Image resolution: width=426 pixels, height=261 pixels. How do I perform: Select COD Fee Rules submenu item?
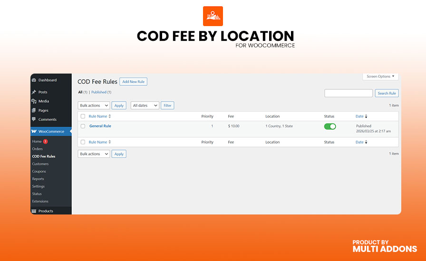[43, 156]
